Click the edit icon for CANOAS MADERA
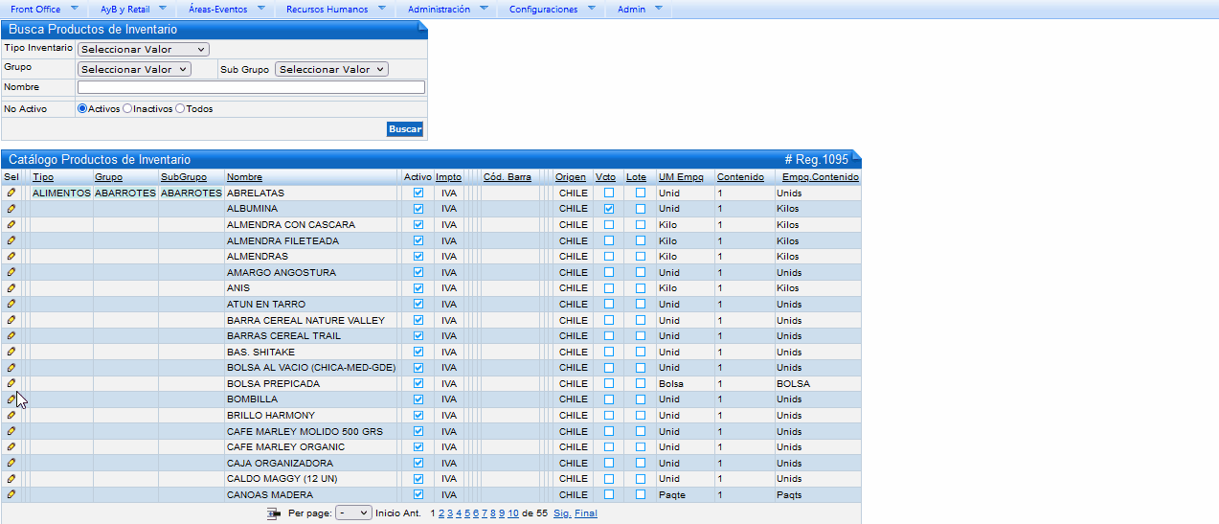 point(11,494)
